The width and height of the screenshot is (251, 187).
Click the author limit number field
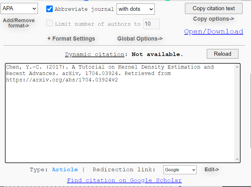point(151,24)
